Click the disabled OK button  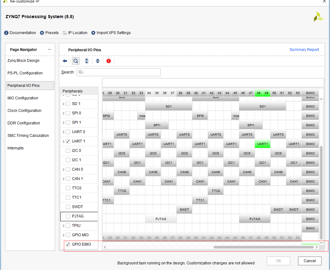(278, 261)
